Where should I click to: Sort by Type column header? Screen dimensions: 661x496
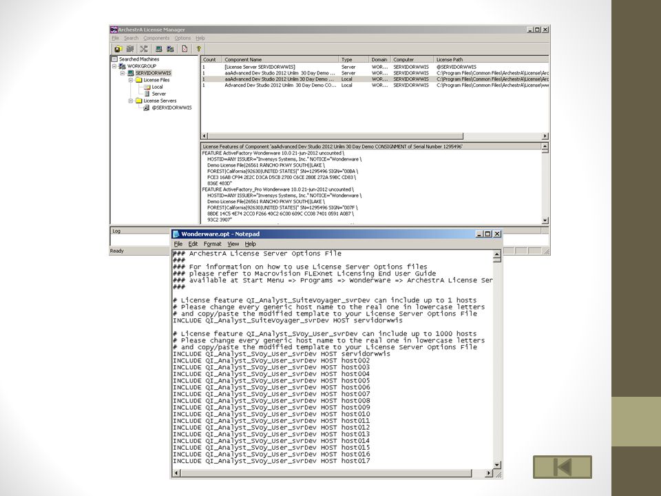click(354, 59)
